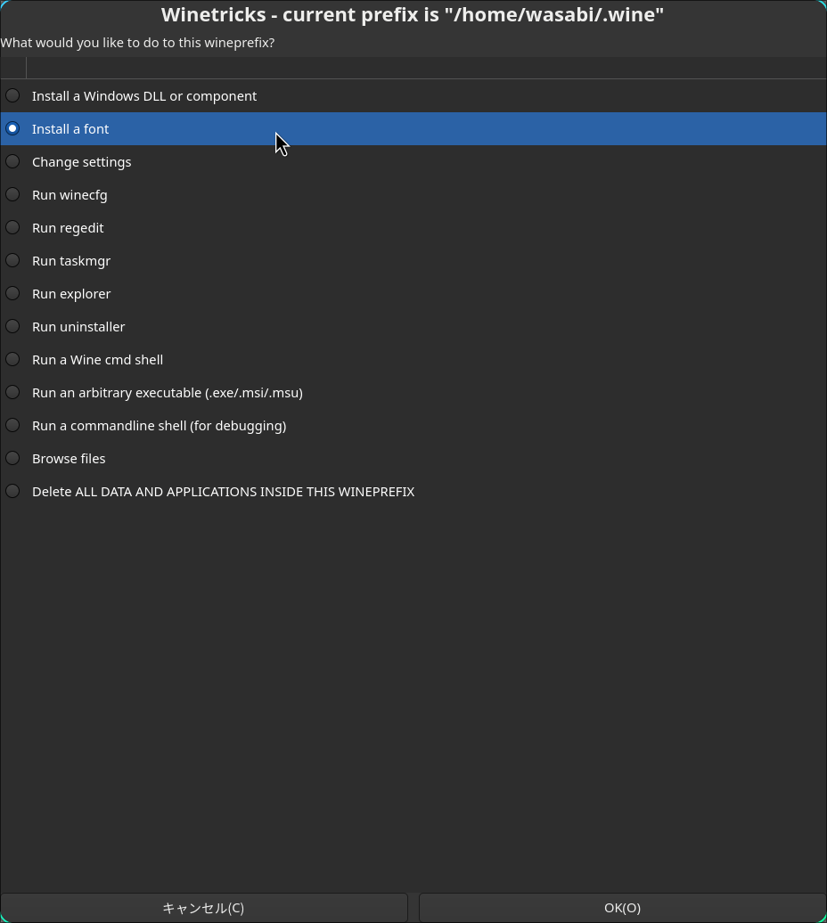Image resolution: width=827 pixels, height=923 pixels.
Task: Choose the 'Run an arbitrary executable' radio button
Action: pyautogui.click(x=12, y=392)
